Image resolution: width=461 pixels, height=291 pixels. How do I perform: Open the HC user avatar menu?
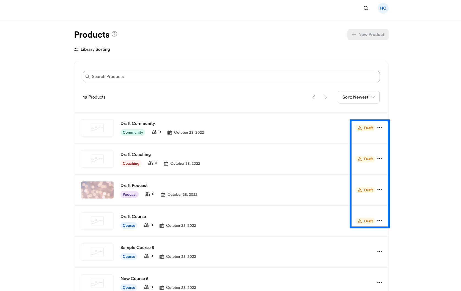click(383, 8)
